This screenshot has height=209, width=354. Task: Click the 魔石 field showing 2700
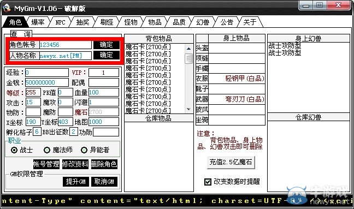[104, 112]
